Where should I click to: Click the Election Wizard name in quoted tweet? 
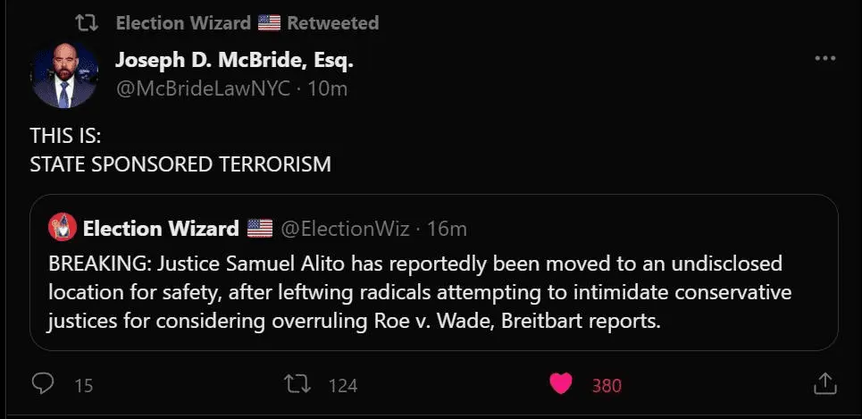click(161, 228)
